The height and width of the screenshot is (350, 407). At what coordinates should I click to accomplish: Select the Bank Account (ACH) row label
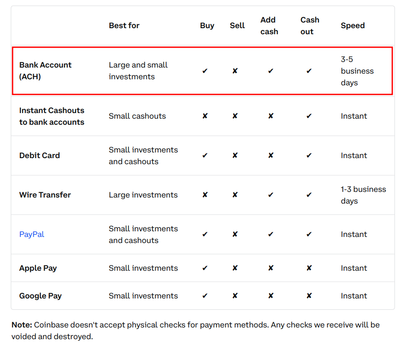pos(45,71)
